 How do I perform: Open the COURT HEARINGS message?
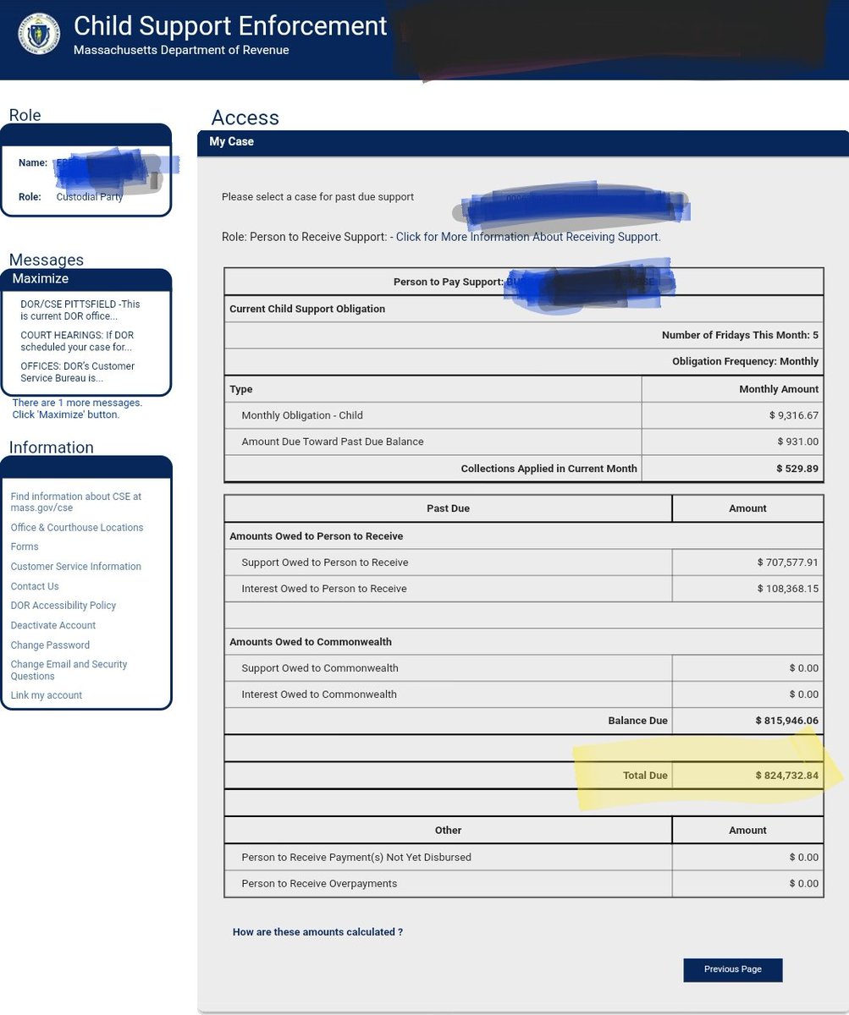pyautogui.click(x=79, y=341)
